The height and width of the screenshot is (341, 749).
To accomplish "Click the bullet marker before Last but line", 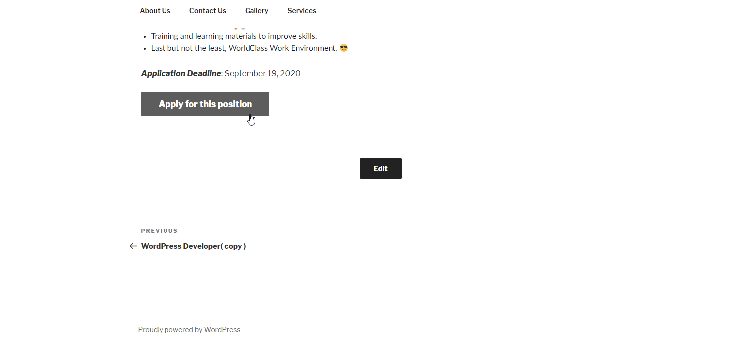I will click(145, 49).
